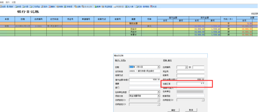Click the 方向(外) column header

[228, 19]
